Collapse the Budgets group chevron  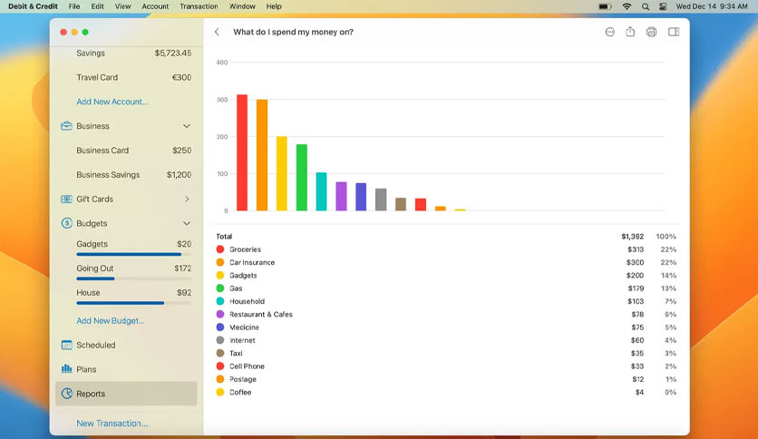coord(187,223)
